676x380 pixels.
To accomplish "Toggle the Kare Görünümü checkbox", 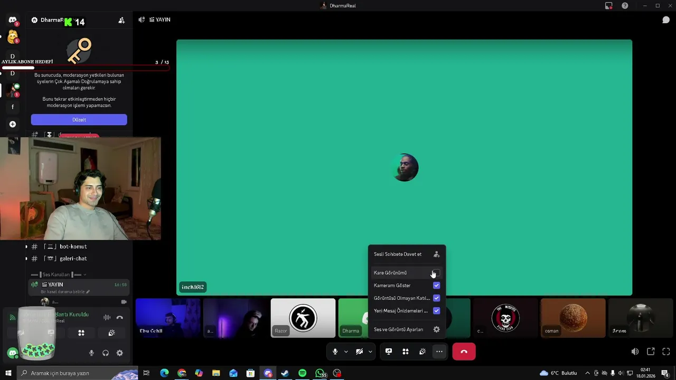I will point(436,273).
